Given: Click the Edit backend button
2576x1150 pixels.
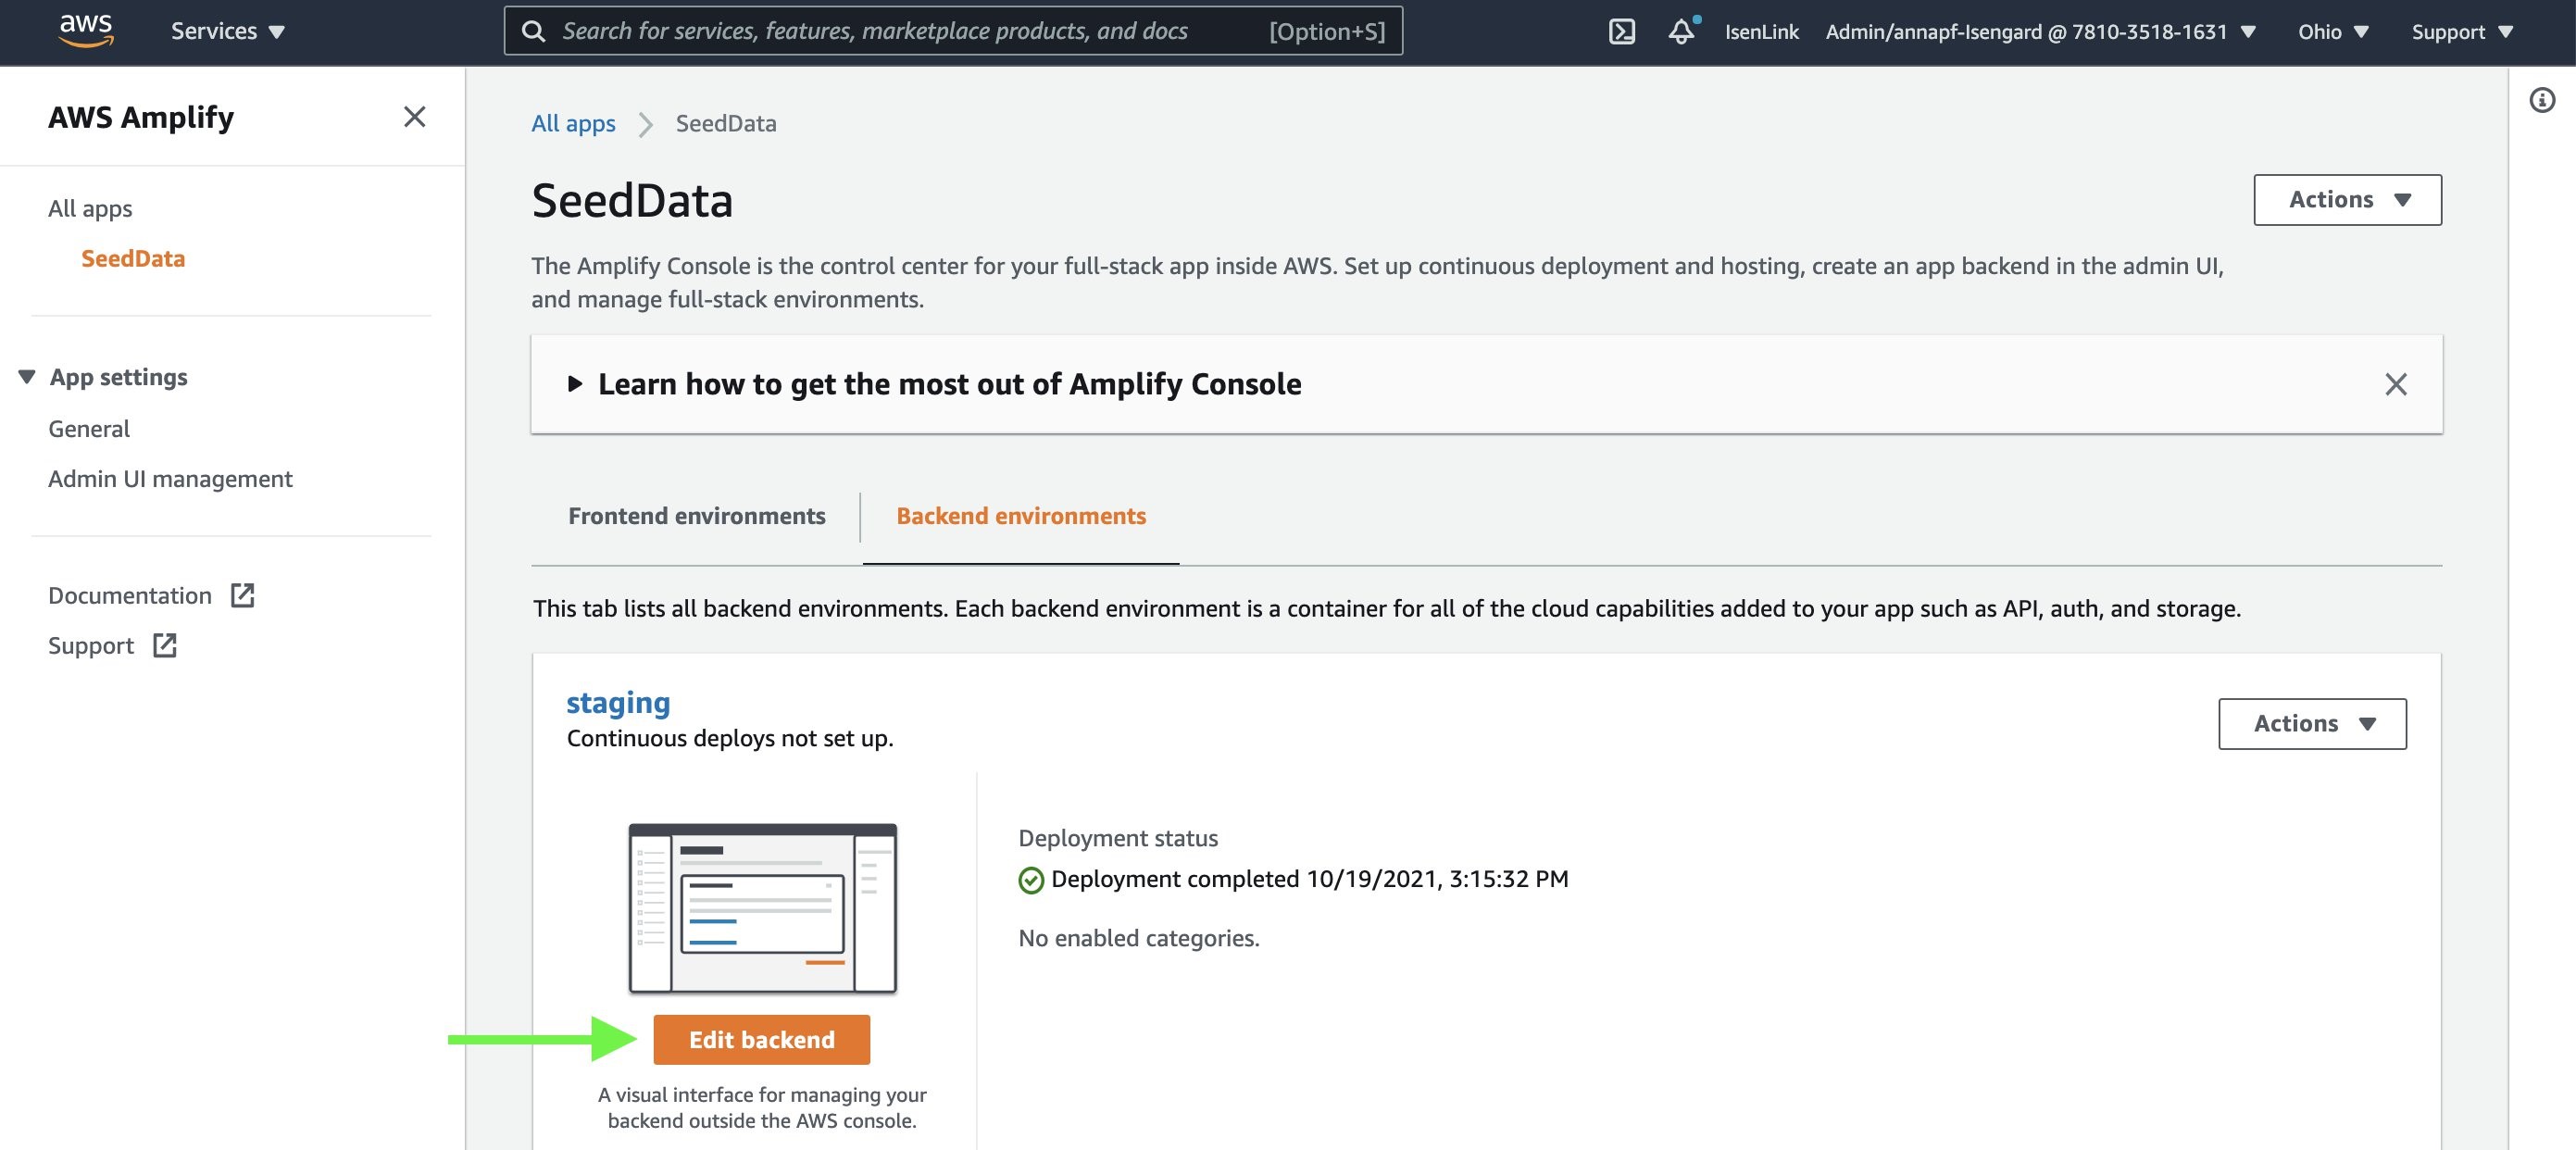Looking at the screenshot, I should point(761,1040).
